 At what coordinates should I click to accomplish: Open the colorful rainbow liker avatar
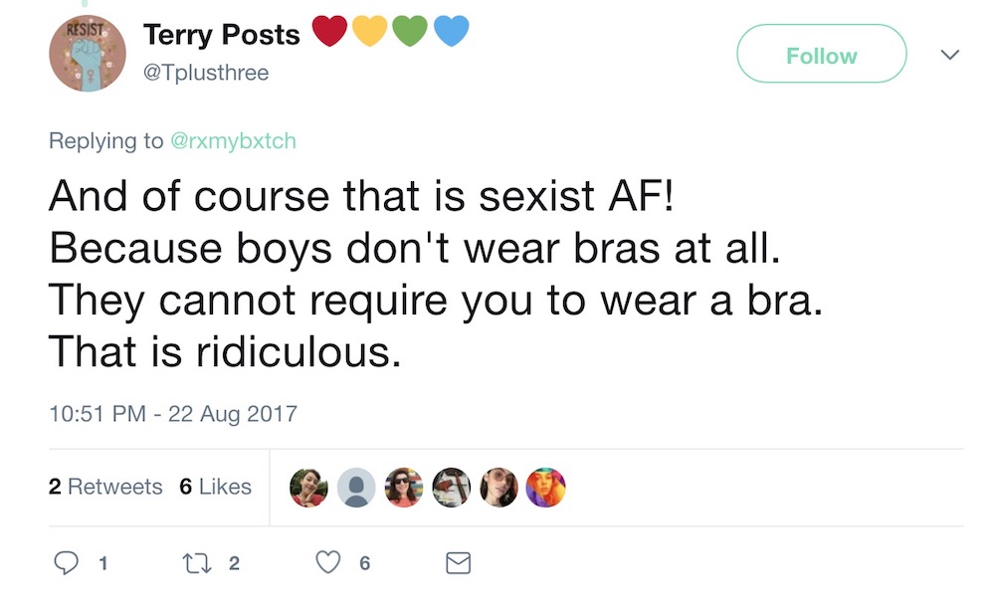click(545, 488)
